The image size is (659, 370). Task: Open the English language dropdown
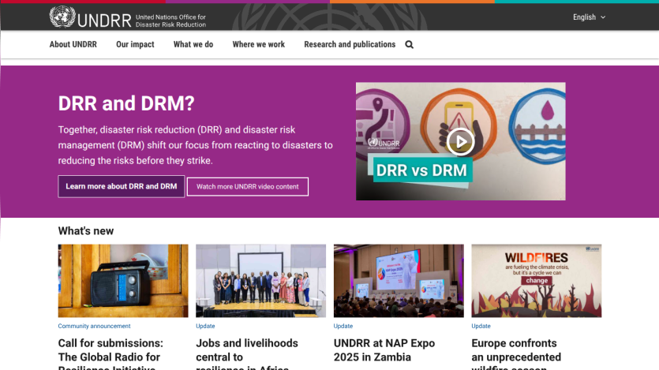(589, 17)
